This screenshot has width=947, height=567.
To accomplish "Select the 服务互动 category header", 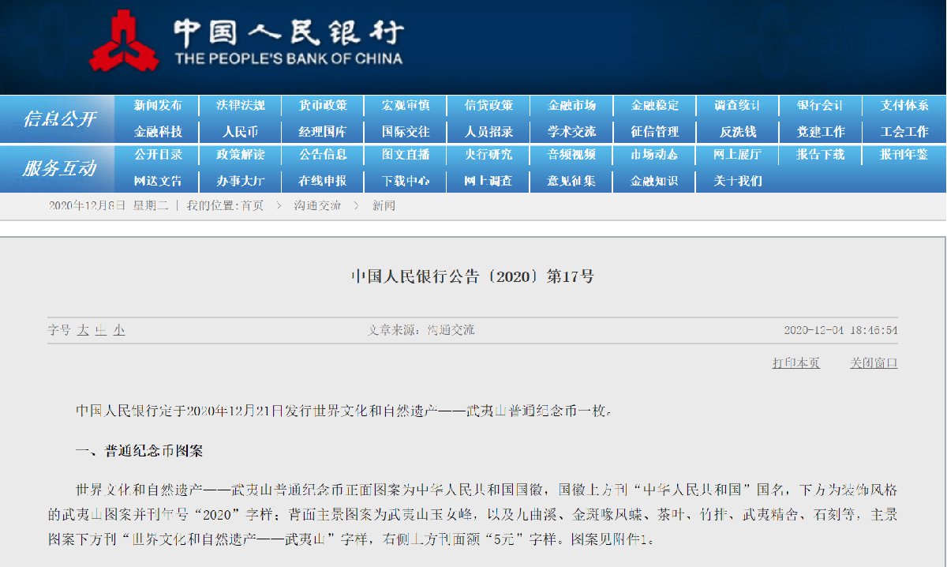I will [x=59, y=168].
